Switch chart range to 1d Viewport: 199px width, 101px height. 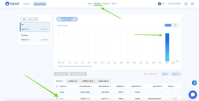(175, 25)
